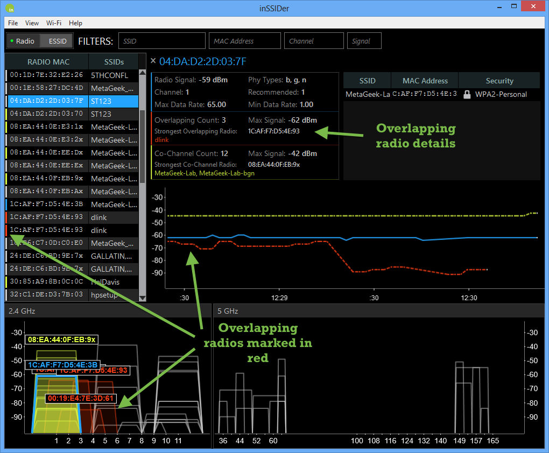
Task: Click the Overlapping Count 3 value
Action: [224, 120]
